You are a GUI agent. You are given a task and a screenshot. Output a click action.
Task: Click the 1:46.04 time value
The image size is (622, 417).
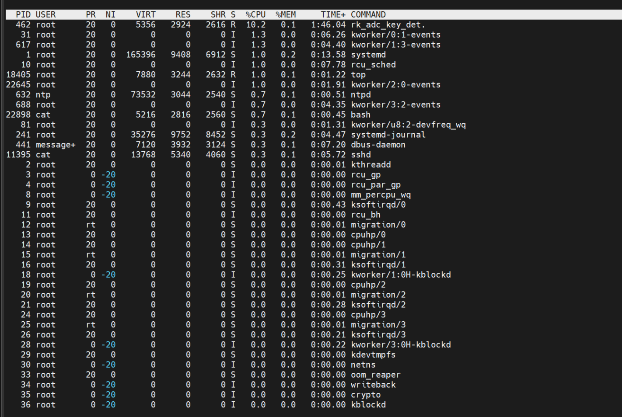(328, 24)
